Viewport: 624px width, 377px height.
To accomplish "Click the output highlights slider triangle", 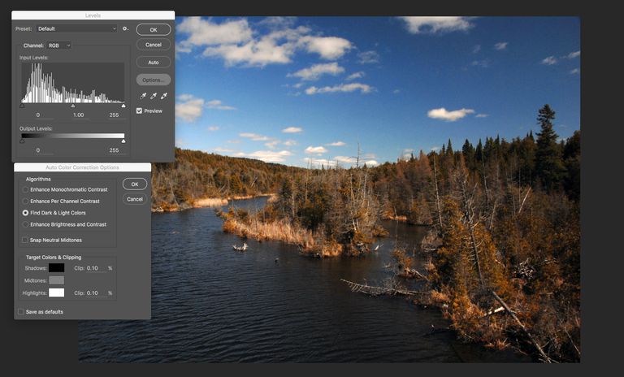I will tap(123, 141).
